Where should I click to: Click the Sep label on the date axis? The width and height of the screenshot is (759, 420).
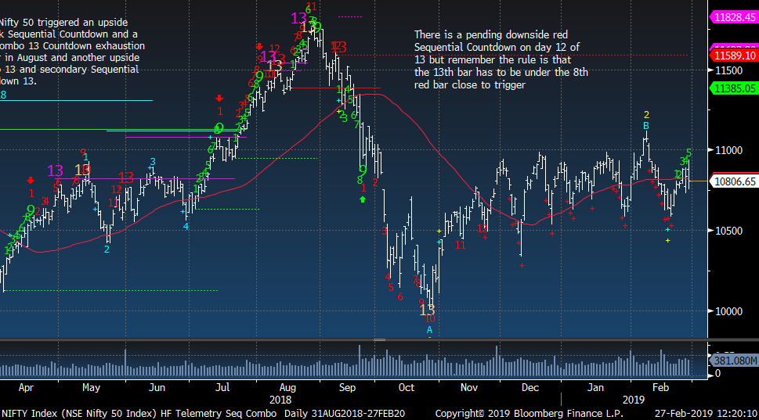click(x=347, y=388)
